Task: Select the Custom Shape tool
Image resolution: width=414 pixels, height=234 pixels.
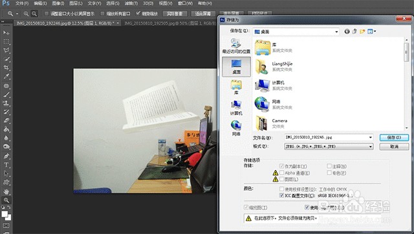Action: [x=6, y=182]
